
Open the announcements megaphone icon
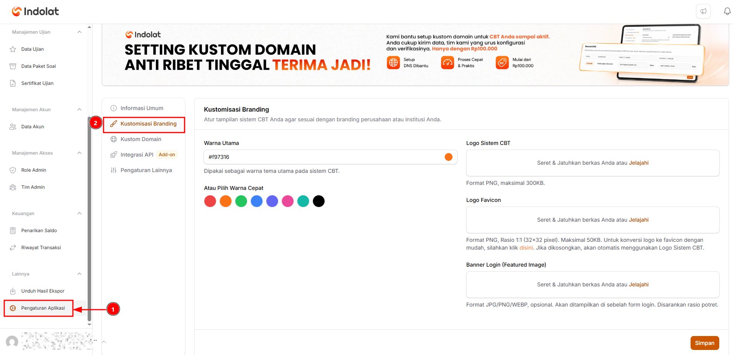coord(703,11)
